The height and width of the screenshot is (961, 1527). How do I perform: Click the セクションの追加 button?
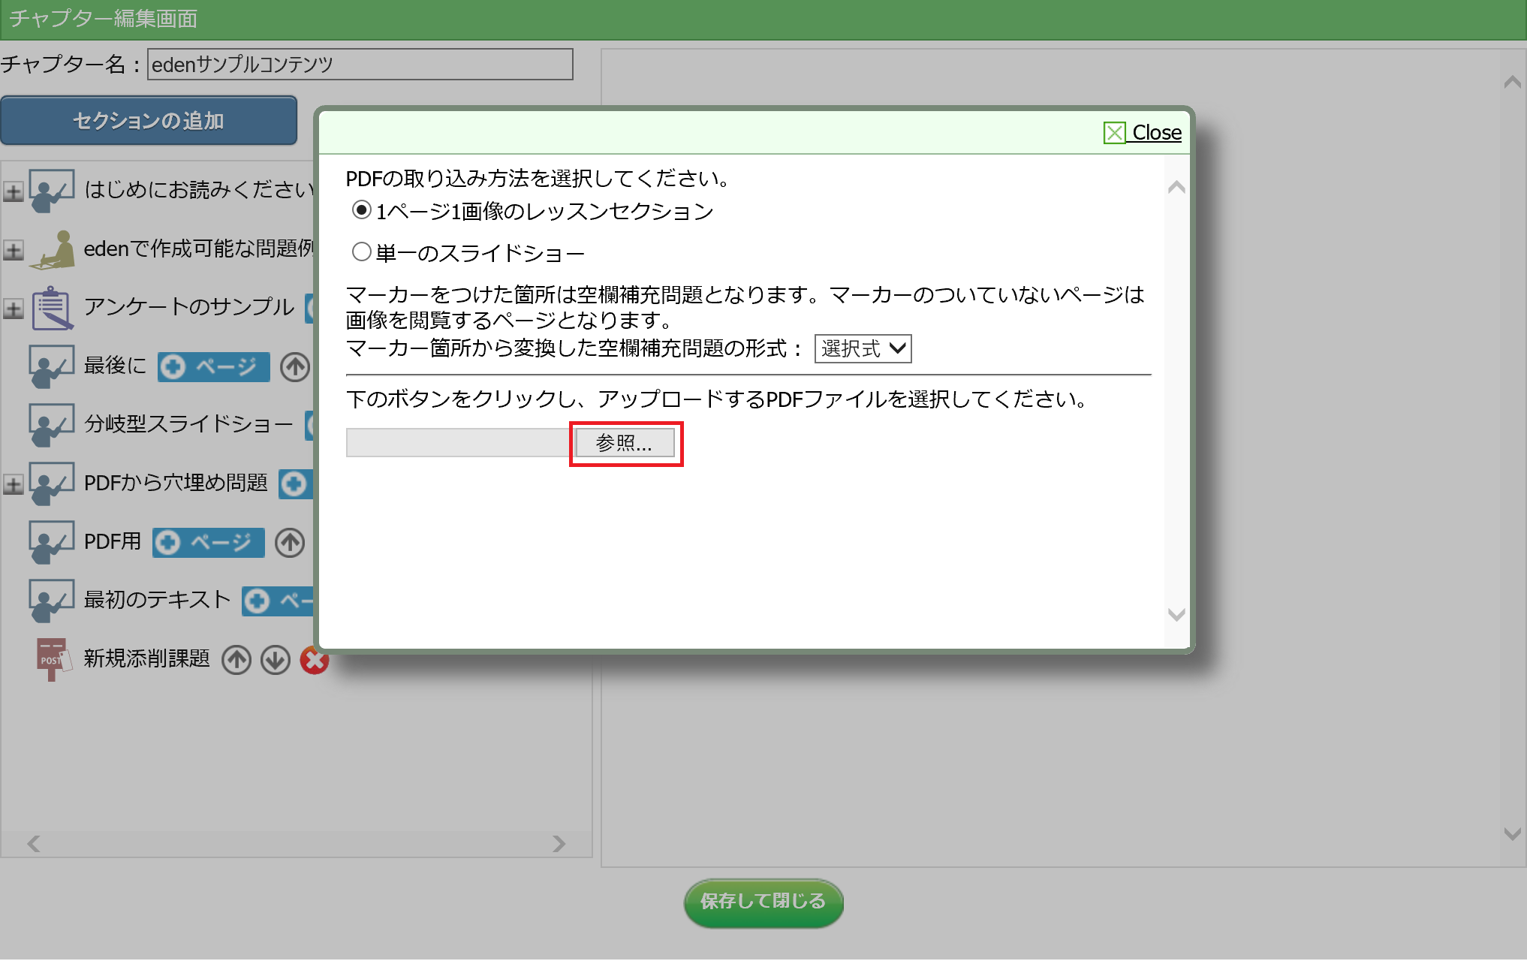pyautogui.click(x=149, y=120)
